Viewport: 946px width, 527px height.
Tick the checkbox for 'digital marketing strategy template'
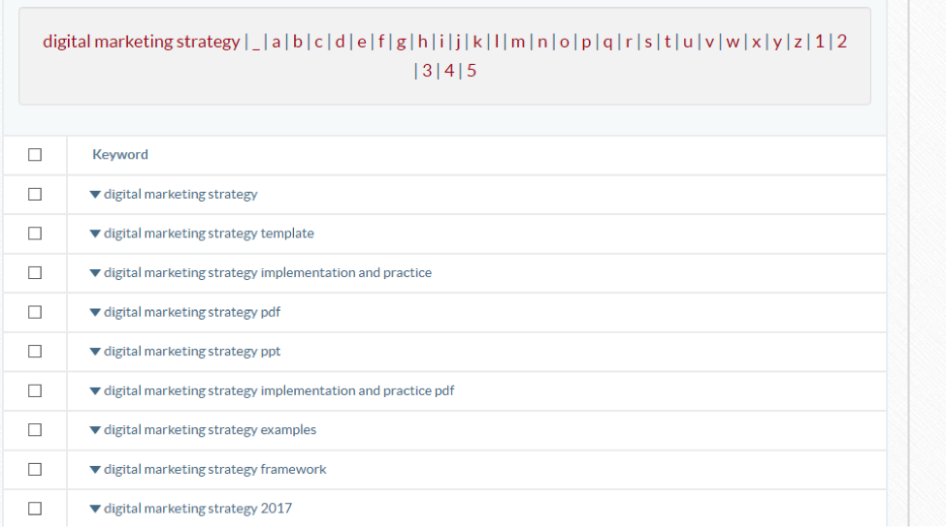click(35, 233)
